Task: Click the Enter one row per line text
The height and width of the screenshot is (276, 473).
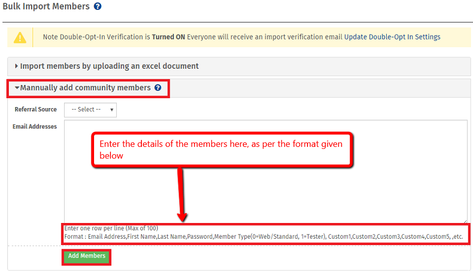Action: click(x=111, y=228)
